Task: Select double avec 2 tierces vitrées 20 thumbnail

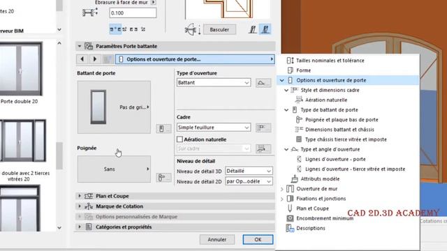Action: pos(22,141)
